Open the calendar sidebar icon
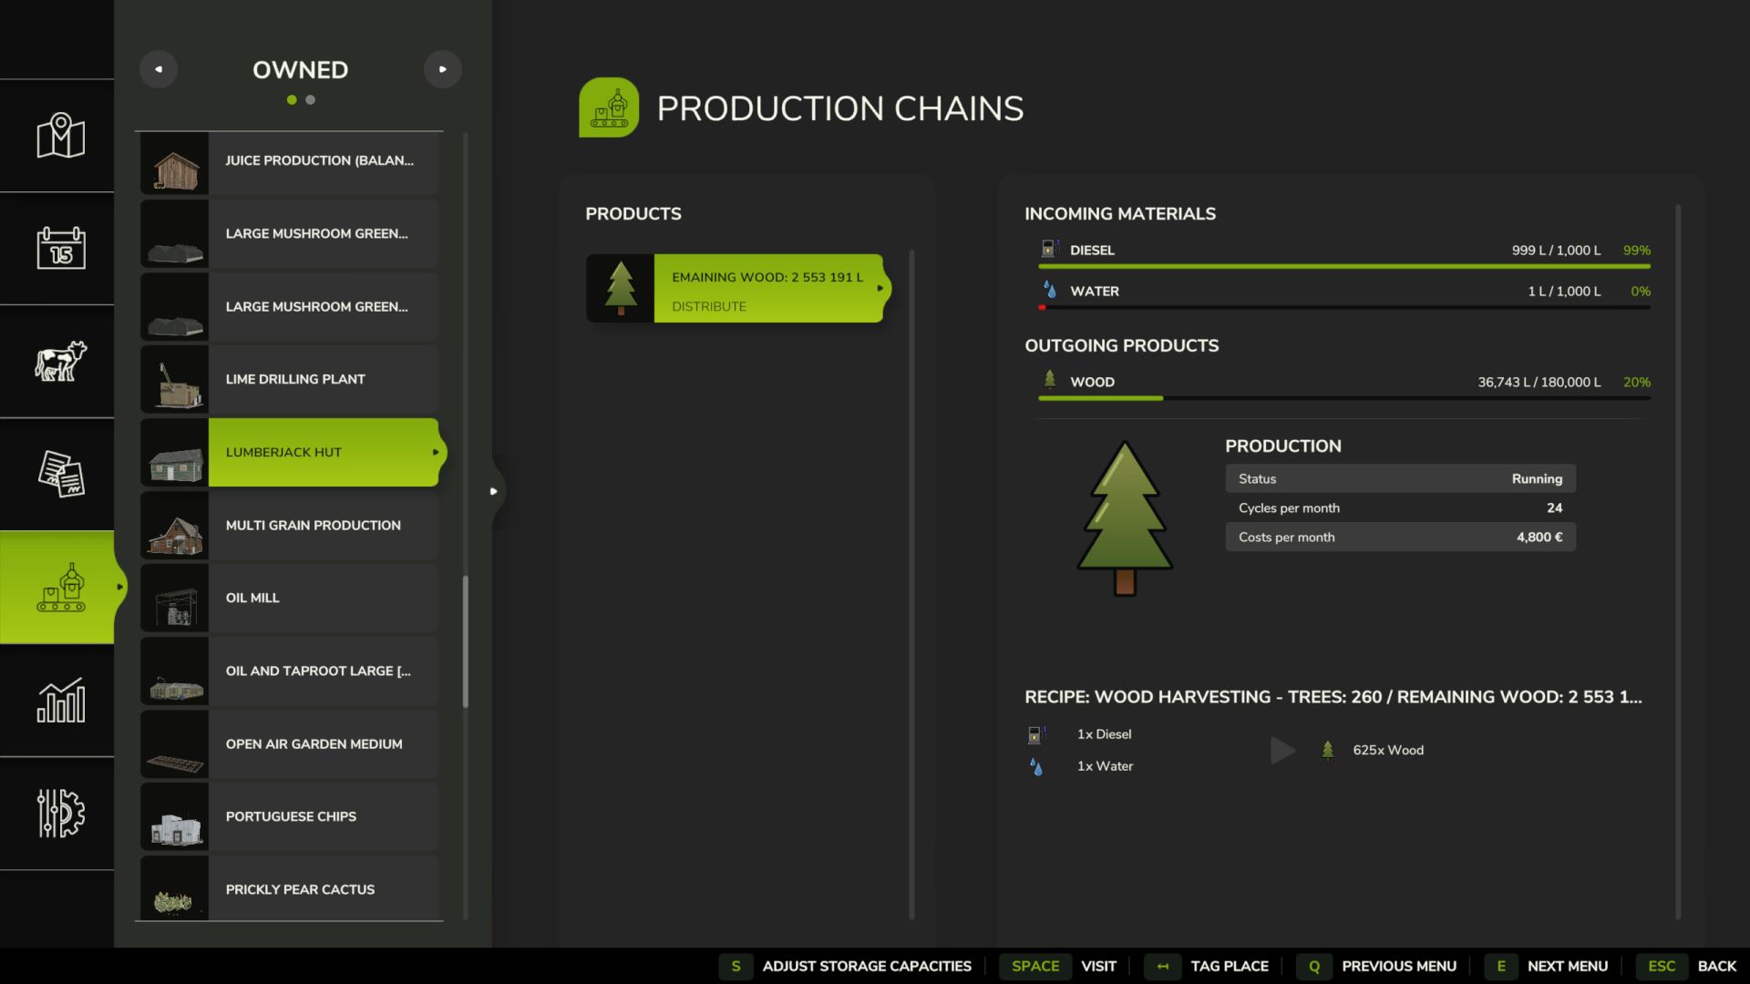The height and width of the screenshot is (984, 1750). point(60,248)
